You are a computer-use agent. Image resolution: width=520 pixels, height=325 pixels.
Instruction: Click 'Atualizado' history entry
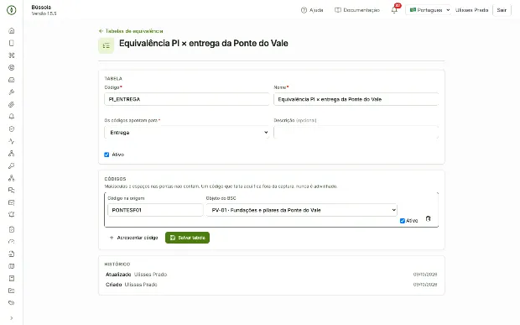click(x=271, y=275)
